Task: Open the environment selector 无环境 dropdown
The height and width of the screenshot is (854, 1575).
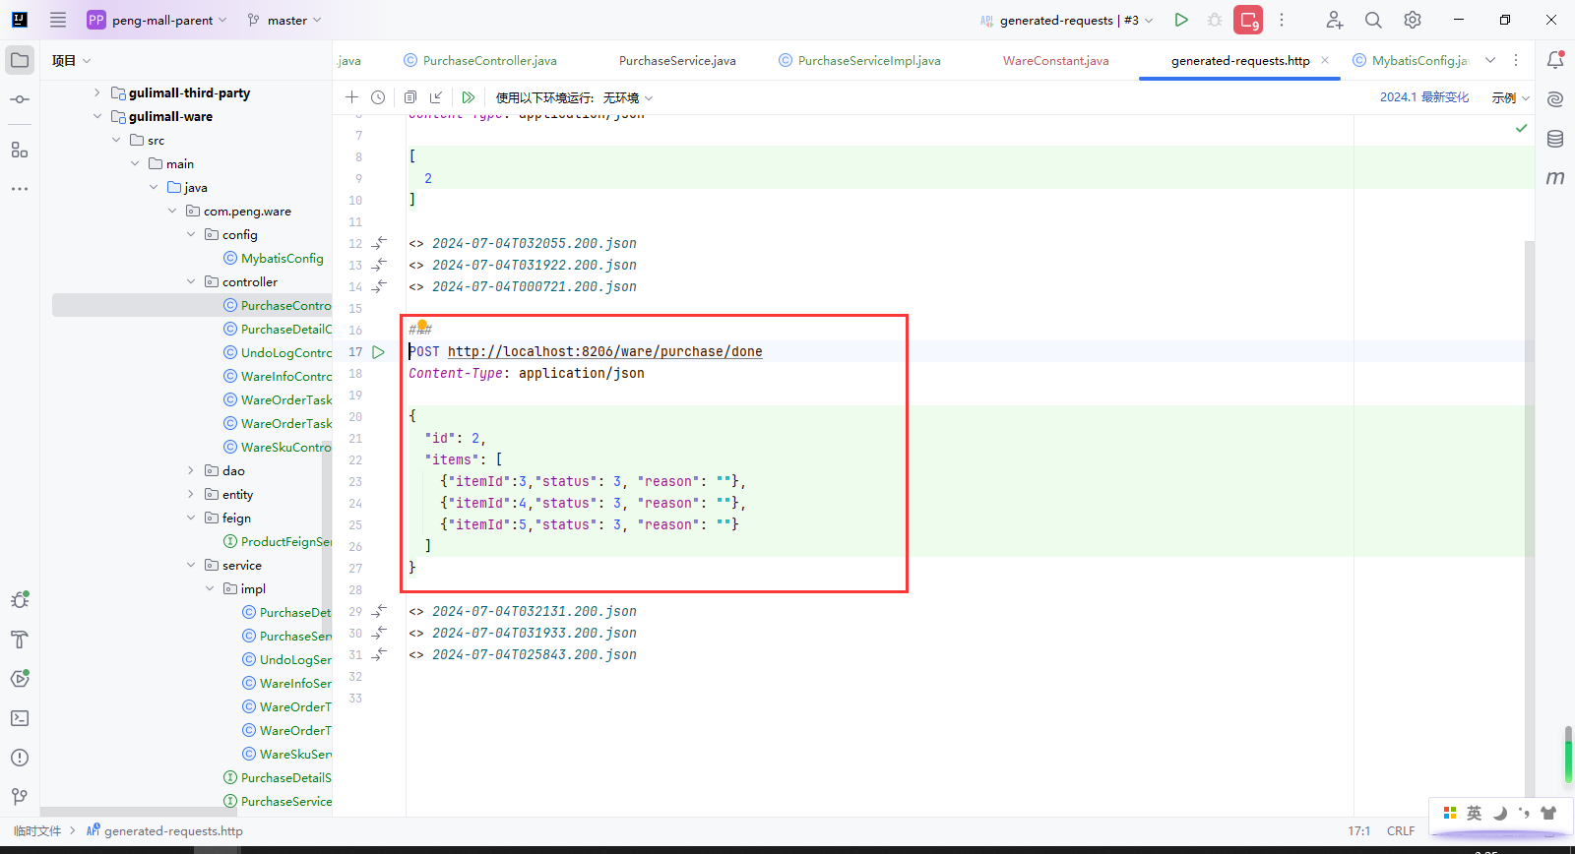Action: 628,97
